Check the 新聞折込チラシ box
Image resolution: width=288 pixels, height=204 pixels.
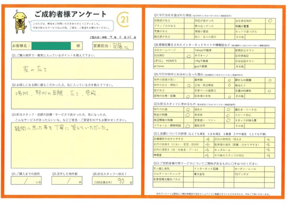click(270, 50)
